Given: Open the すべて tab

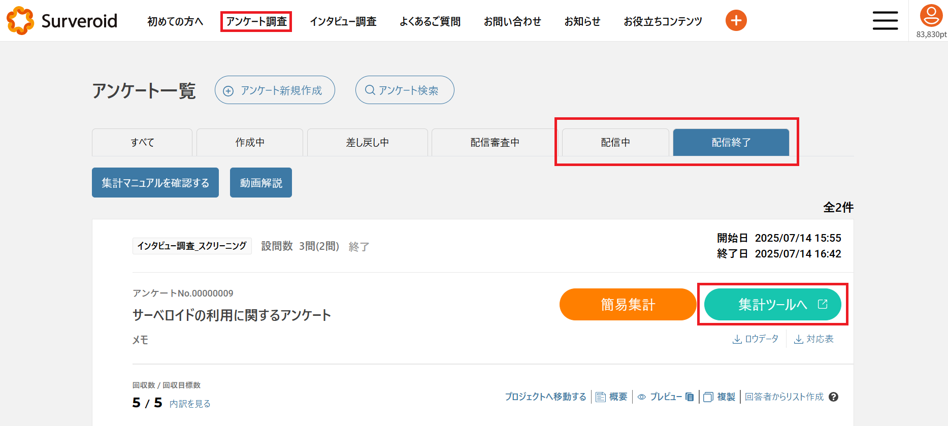Looking at the screenshot, I should (142, 143).
